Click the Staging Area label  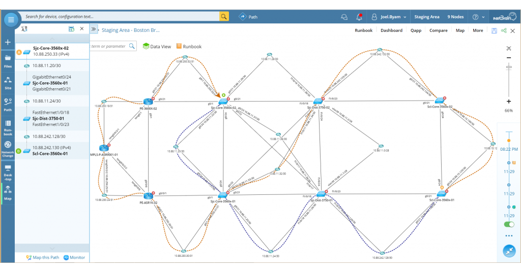point(427,17)
